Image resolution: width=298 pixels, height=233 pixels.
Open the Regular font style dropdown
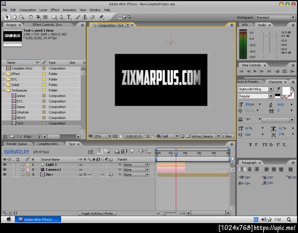tap(271, 96)
